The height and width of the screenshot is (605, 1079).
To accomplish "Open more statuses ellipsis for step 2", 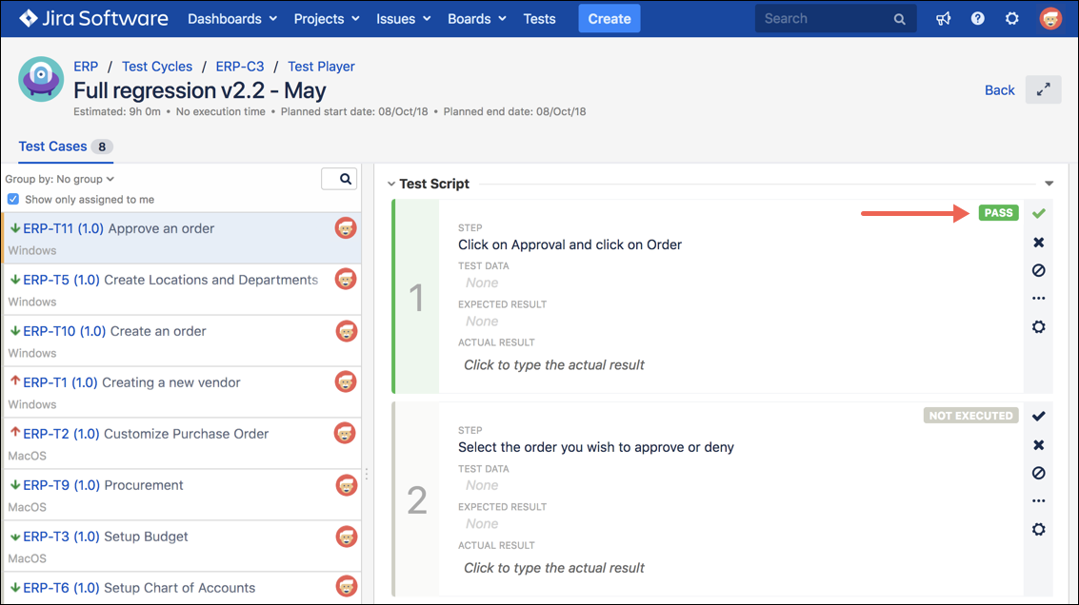I will 1039,501.
